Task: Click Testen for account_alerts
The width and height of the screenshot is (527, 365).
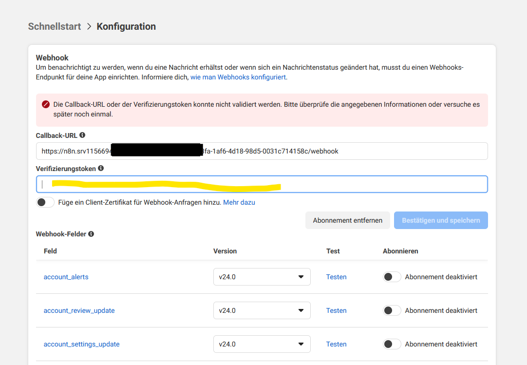Action: pyautogui.click(x=336, y=277)
